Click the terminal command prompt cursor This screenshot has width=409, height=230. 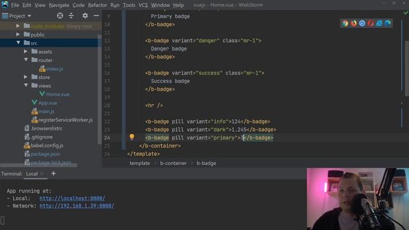3,220
